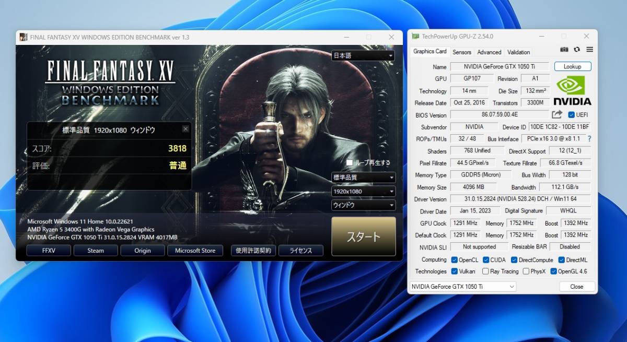Switch to the Validation tab
The width and height of the screenshot is (627, 342).
[518, 52]
